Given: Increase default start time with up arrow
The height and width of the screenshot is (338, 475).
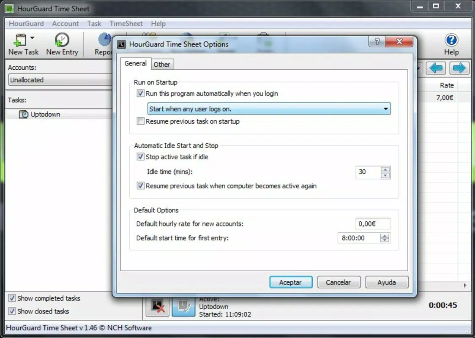Looking at the screenshot, I should tap(385, 236).
